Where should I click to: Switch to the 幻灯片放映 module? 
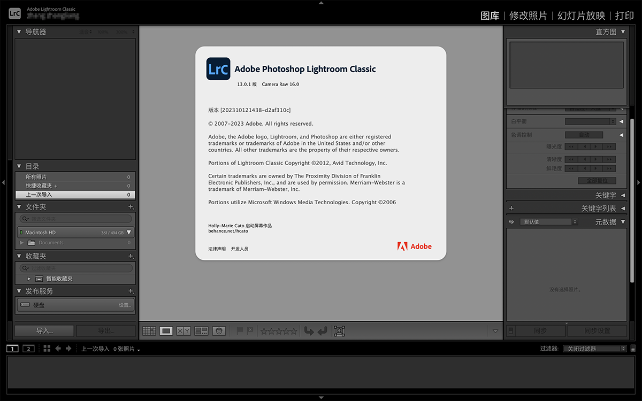[581, 16]
